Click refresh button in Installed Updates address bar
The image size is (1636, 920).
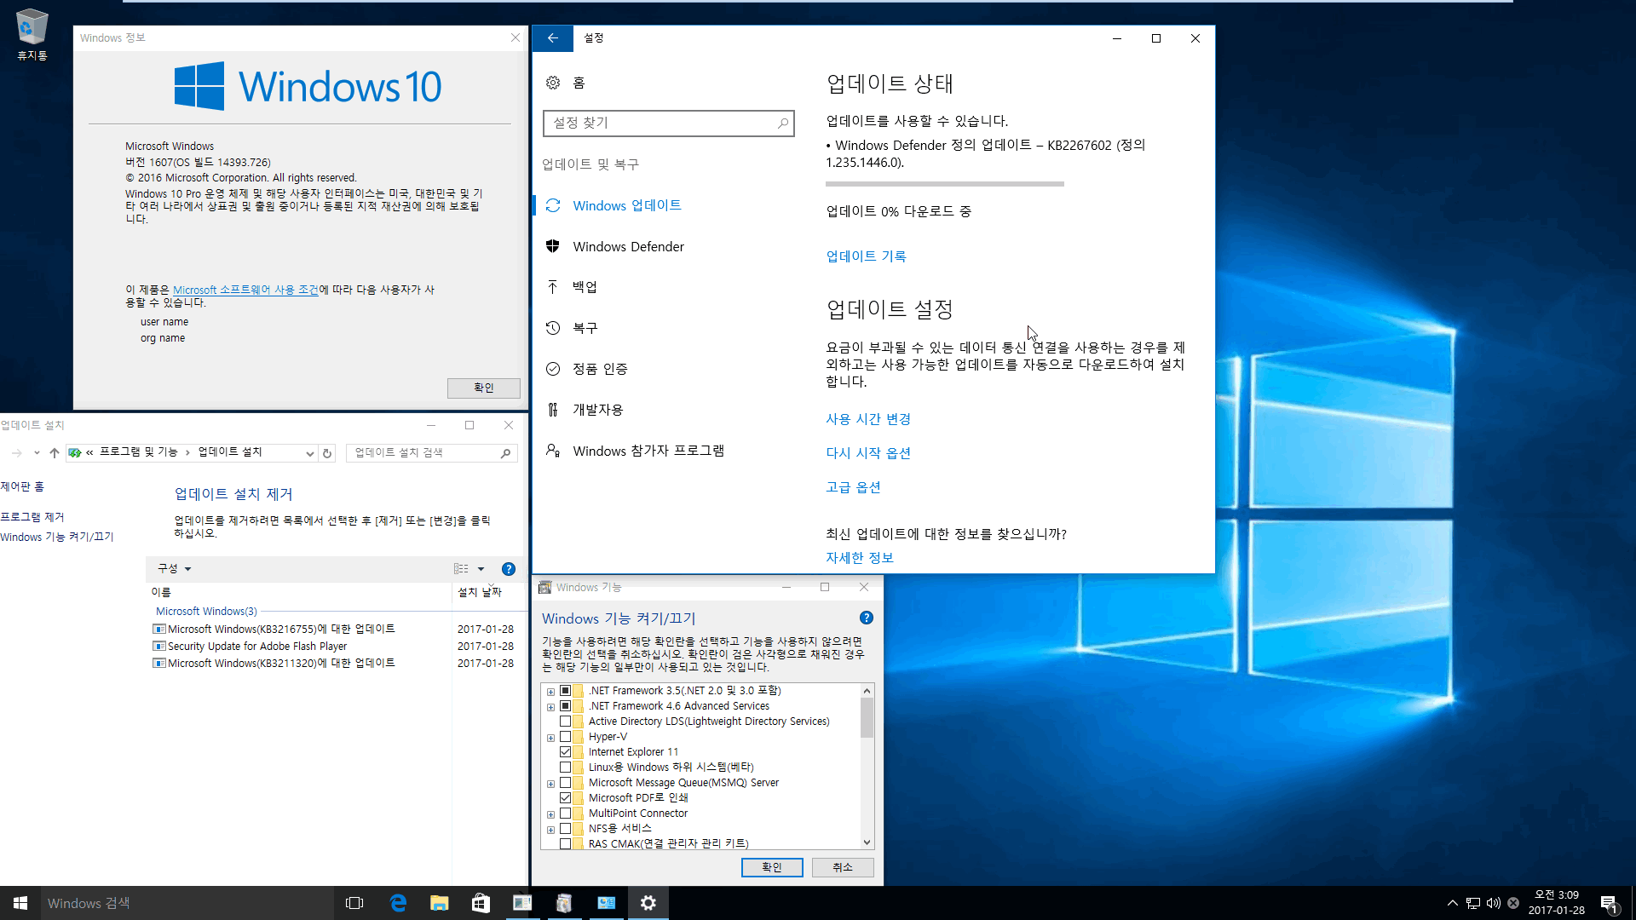pos(327,453)
